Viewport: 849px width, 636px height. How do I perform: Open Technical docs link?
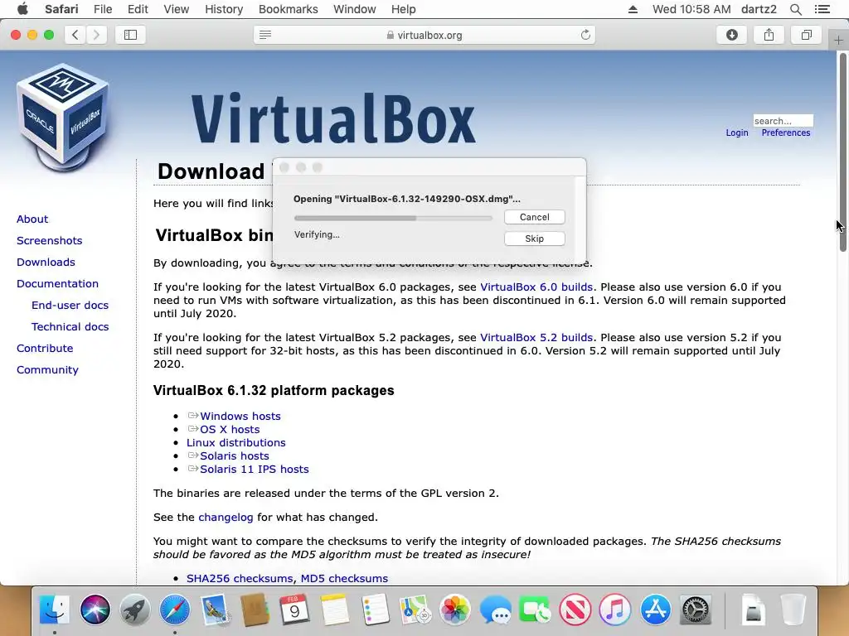(70, 327)
